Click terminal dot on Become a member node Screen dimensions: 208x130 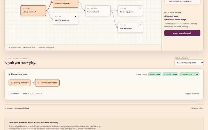[75, 17]
